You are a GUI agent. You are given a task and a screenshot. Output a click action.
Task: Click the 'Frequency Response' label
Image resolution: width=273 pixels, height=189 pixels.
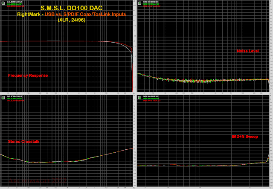(28, 76)
